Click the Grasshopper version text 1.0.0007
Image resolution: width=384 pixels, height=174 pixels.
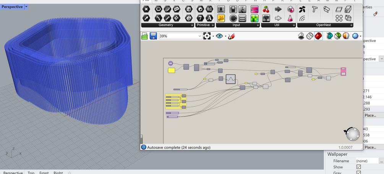[345, 147]
